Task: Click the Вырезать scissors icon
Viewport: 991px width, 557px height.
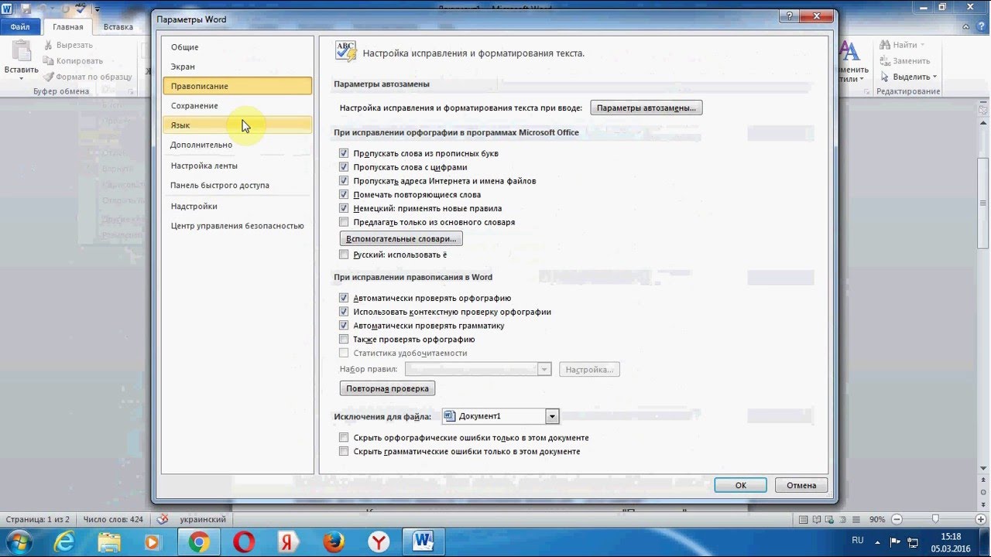Action: pyautogui.click(x=49, y=45)
